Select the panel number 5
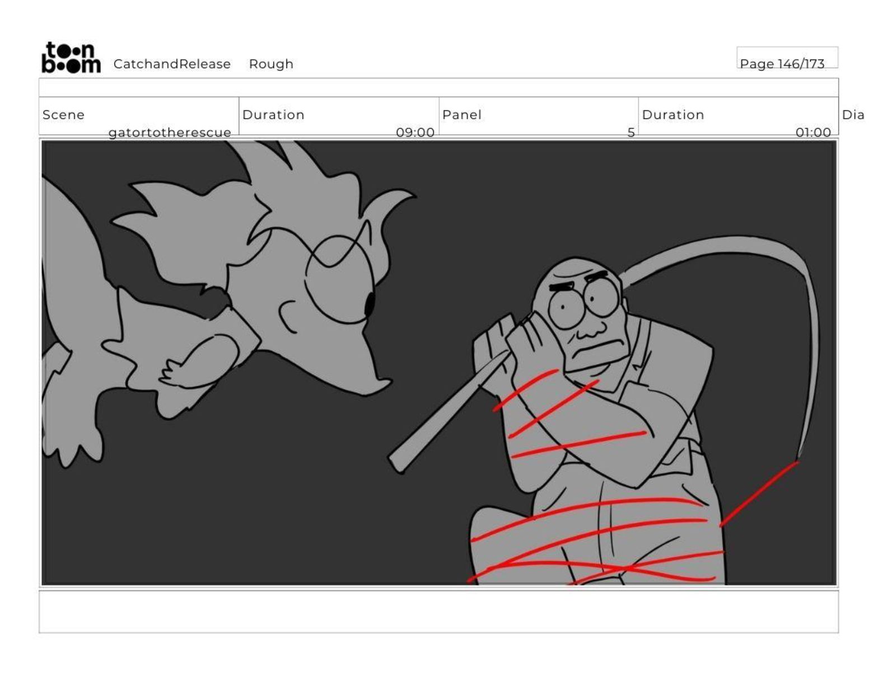Screen dimensions: 887x685 (x=631, y=133)
